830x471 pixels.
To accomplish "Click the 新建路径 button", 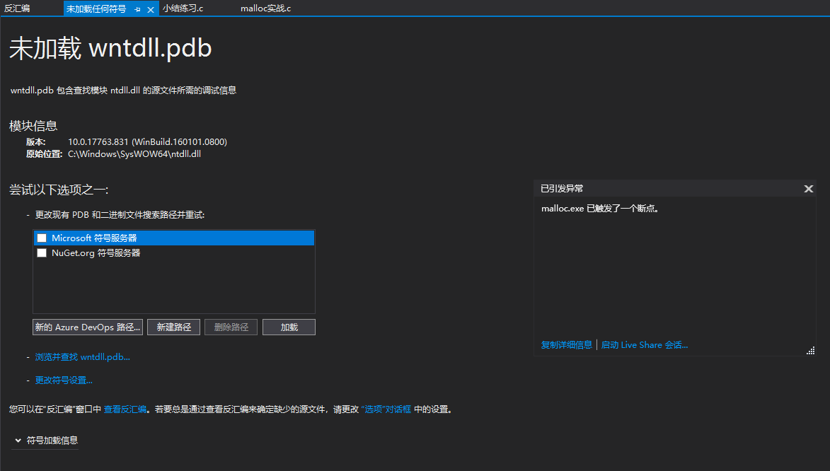I will coord(173,327).
